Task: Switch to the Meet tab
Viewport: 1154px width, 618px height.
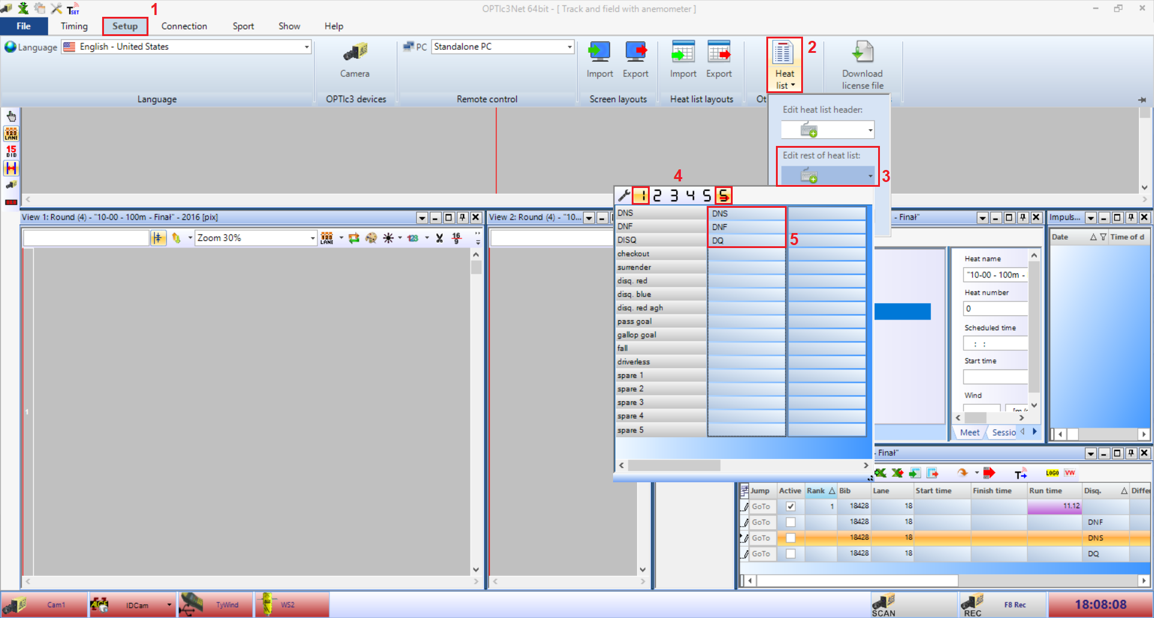Action: (969, 432)
